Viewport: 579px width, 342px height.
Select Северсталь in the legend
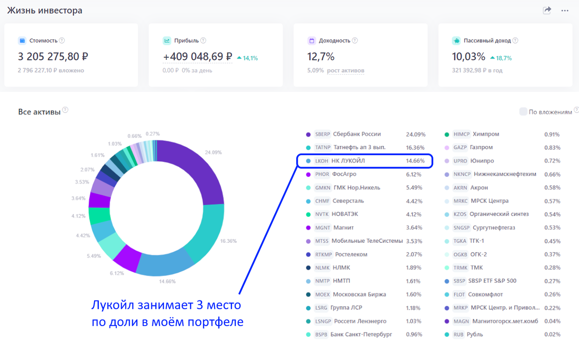tap(348, 201)
